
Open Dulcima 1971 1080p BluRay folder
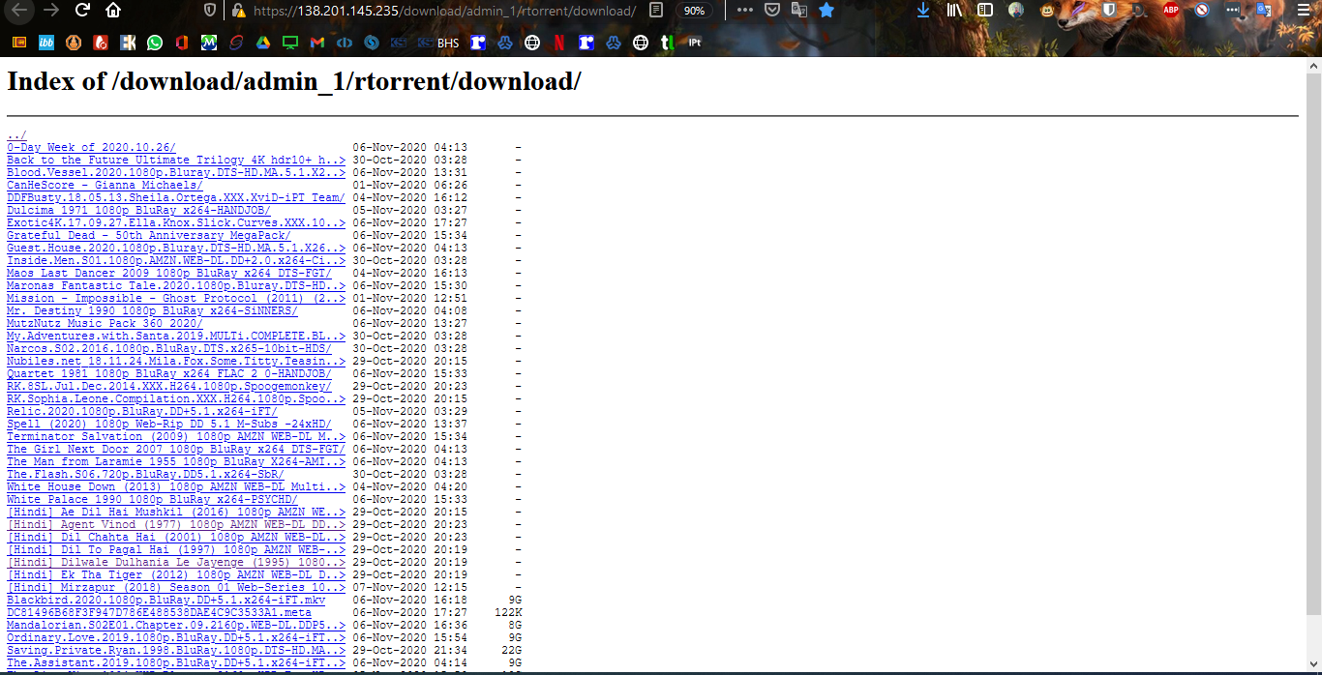(x=138, y=210)
